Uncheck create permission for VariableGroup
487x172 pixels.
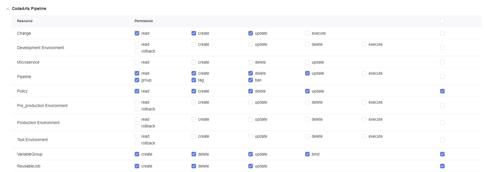[x=137, y=154]
